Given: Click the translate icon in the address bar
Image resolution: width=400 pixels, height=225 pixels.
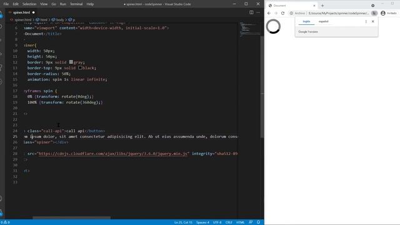Looking at the screenshot, I should tap(374, 13).
